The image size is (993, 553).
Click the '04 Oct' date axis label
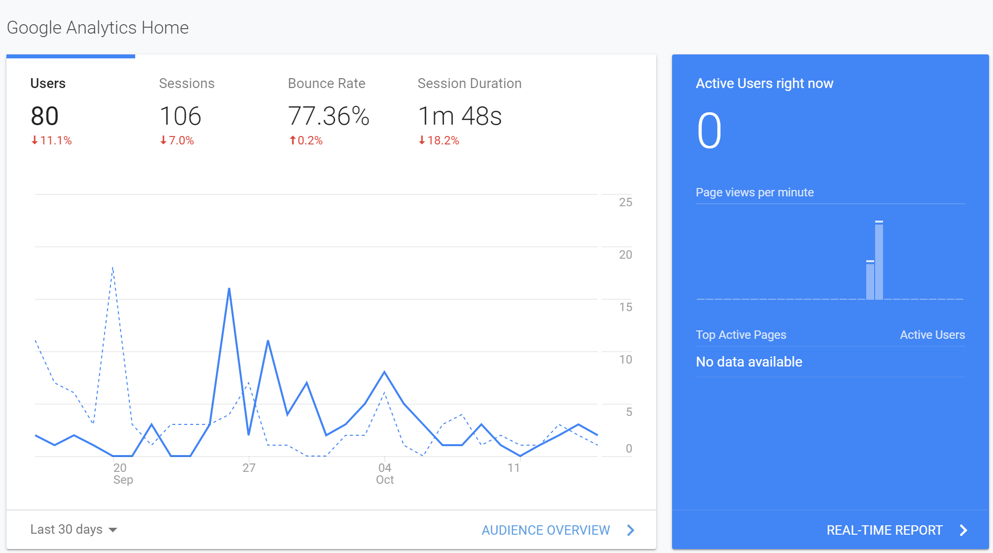click(x=385, y=473)
